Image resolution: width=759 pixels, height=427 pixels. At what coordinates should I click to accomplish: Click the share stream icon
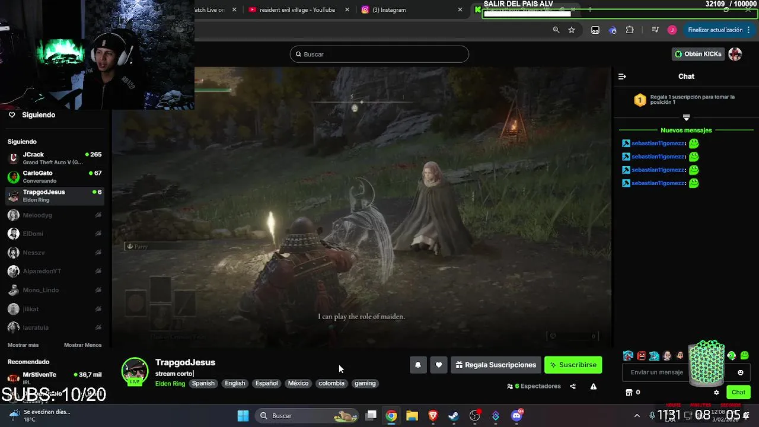573,386
